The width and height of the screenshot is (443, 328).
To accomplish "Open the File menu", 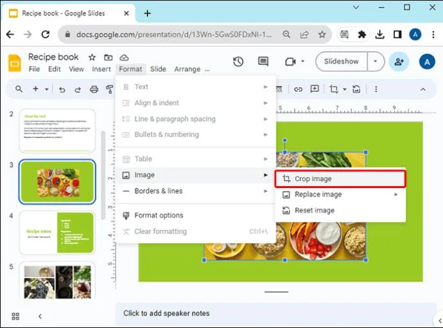I will coord(34,69).
